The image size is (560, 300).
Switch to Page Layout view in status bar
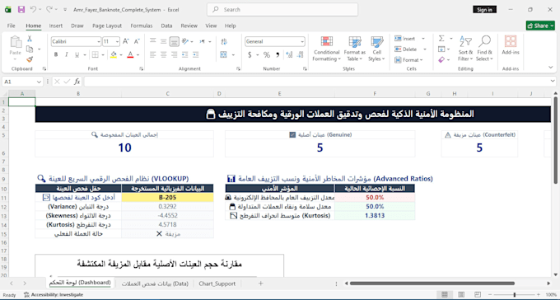tap(461, 294)
